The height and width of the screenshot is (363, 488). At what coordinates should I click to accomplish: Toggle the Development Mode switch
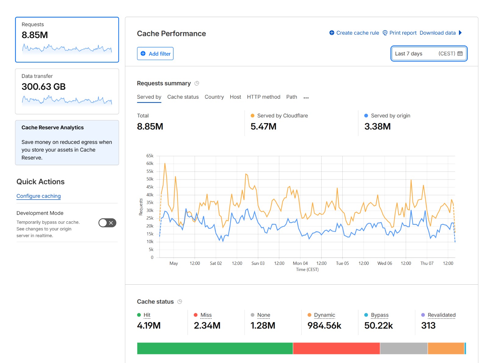[107, 223]
